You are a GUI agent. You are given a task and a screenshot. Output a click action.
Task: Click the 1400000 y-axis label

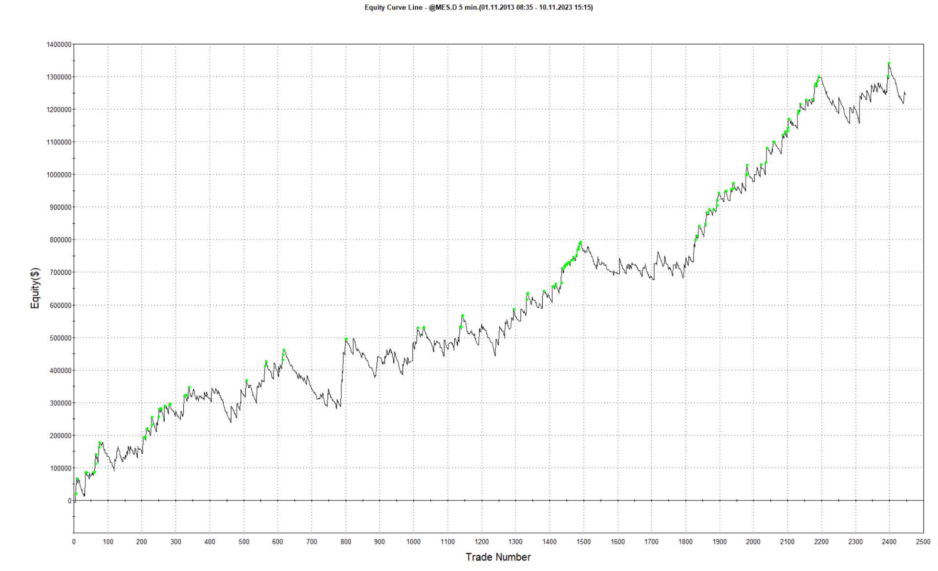pos(59,44)
